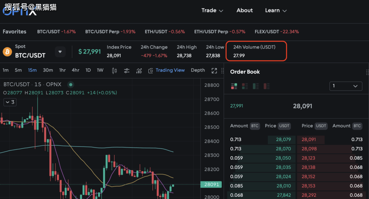Click the green OPNX market status dot
Image resolution: width=369 pixels, height=199 pixels.
71,84
